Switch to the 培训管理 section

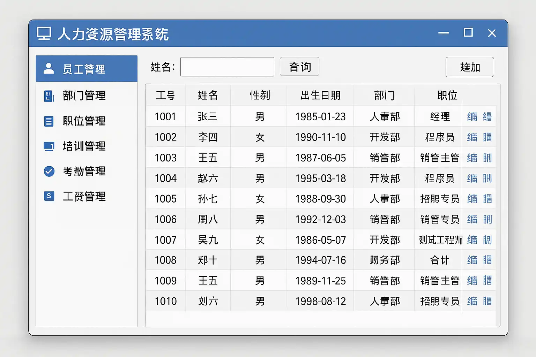pyautogui.click(x=84, y=146)
